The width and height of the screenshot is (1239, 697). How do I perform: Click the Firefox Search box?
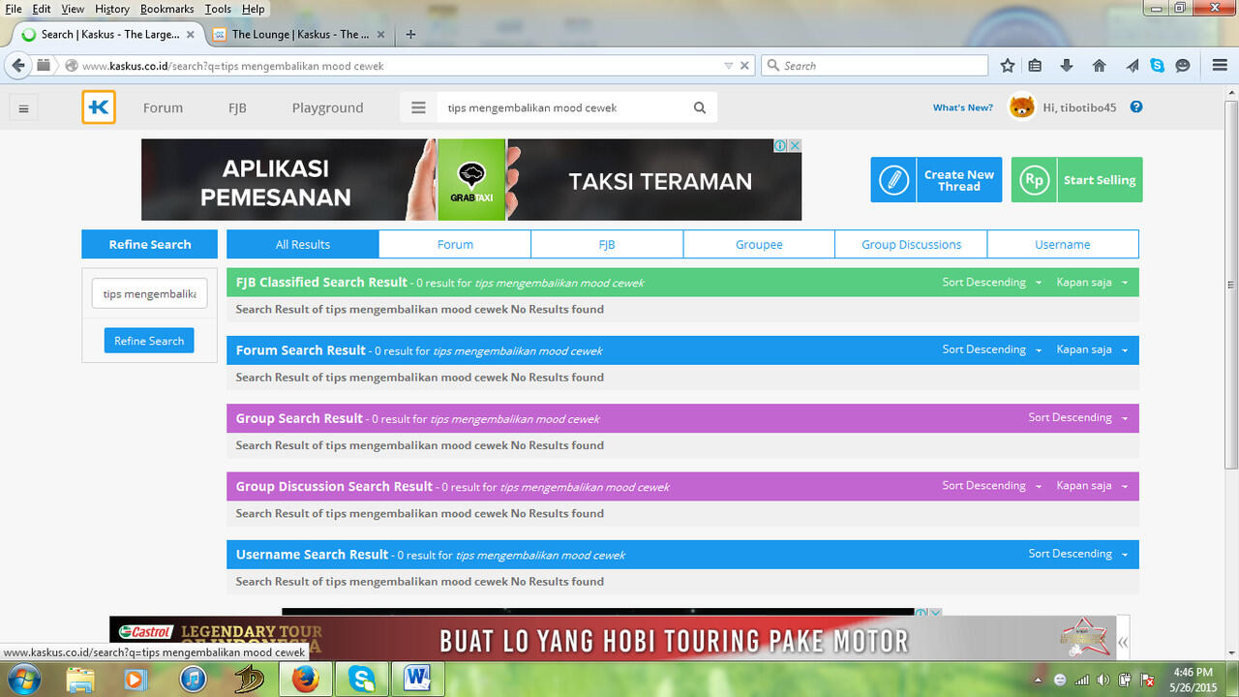pyautogui.click(x=874, y=66)
